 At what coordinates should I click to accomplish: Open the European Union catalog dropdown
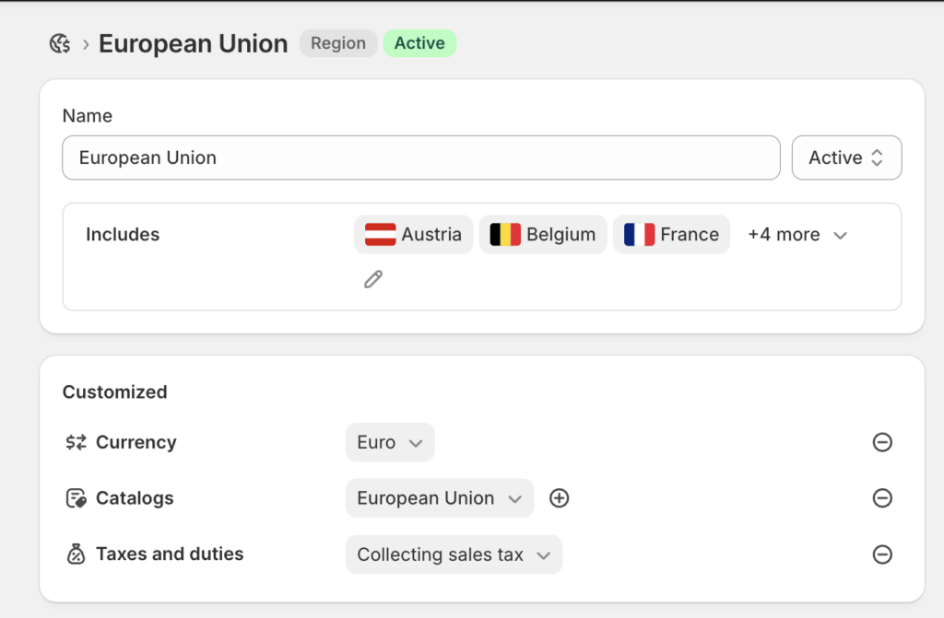(x=439, y=498)
